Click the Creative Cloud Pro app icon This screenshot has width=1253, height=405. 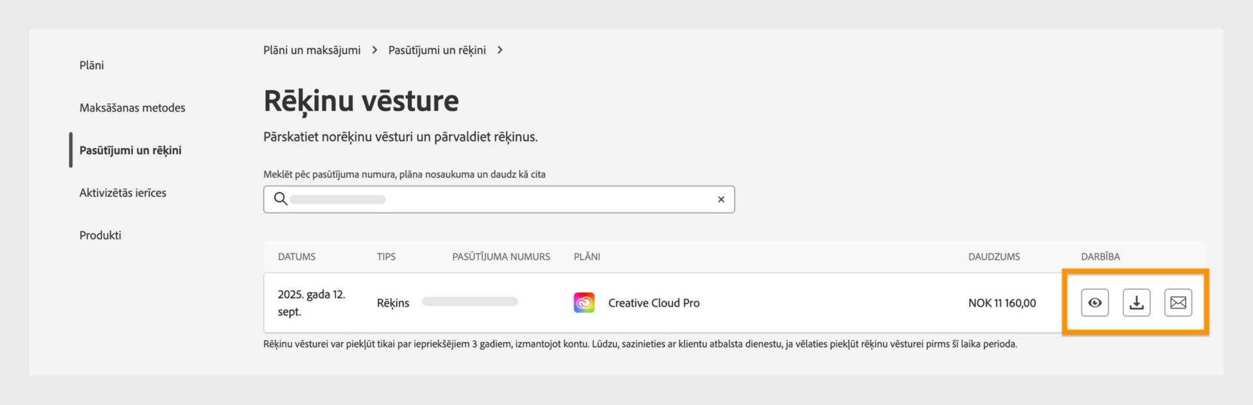coord(584,303)
